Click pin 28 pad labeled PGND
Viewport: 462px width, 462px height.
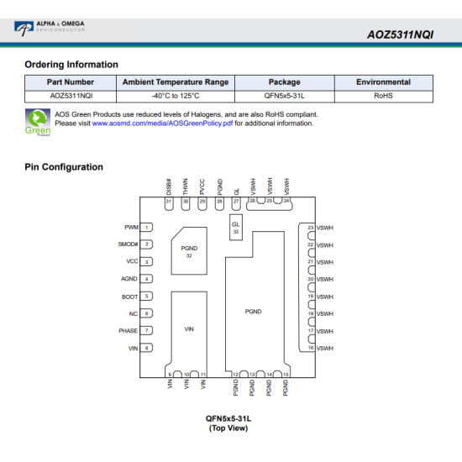[219, 203]
